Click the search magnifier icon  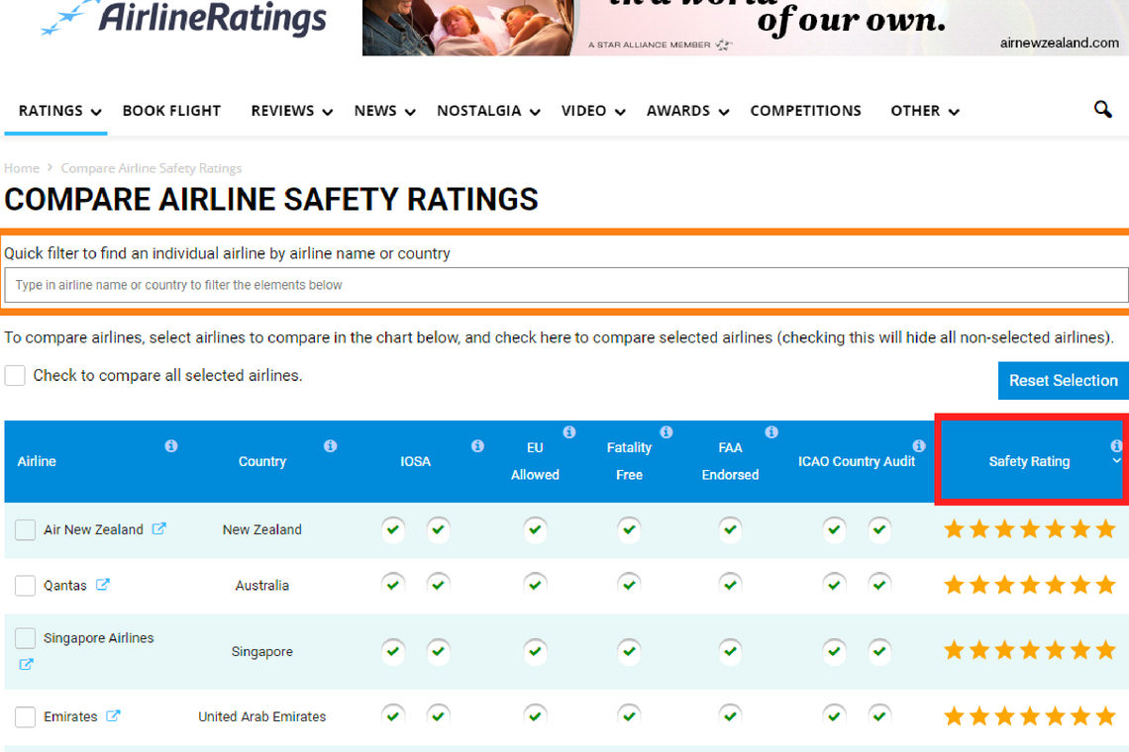[1102, 110]
